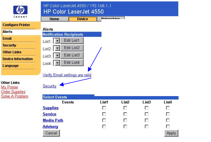Click the Events column header
The width and height of the screenshot is (211, 142).
pos(68,102)
